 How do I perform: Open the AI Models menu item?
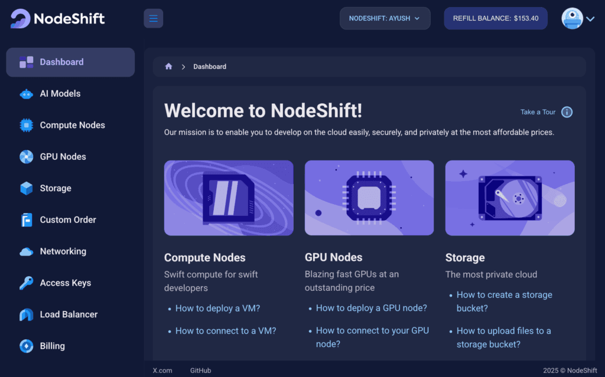coord(70,94)
